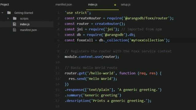Click .response method on line 15
196x110 pixels.
(x=74, y=90)
